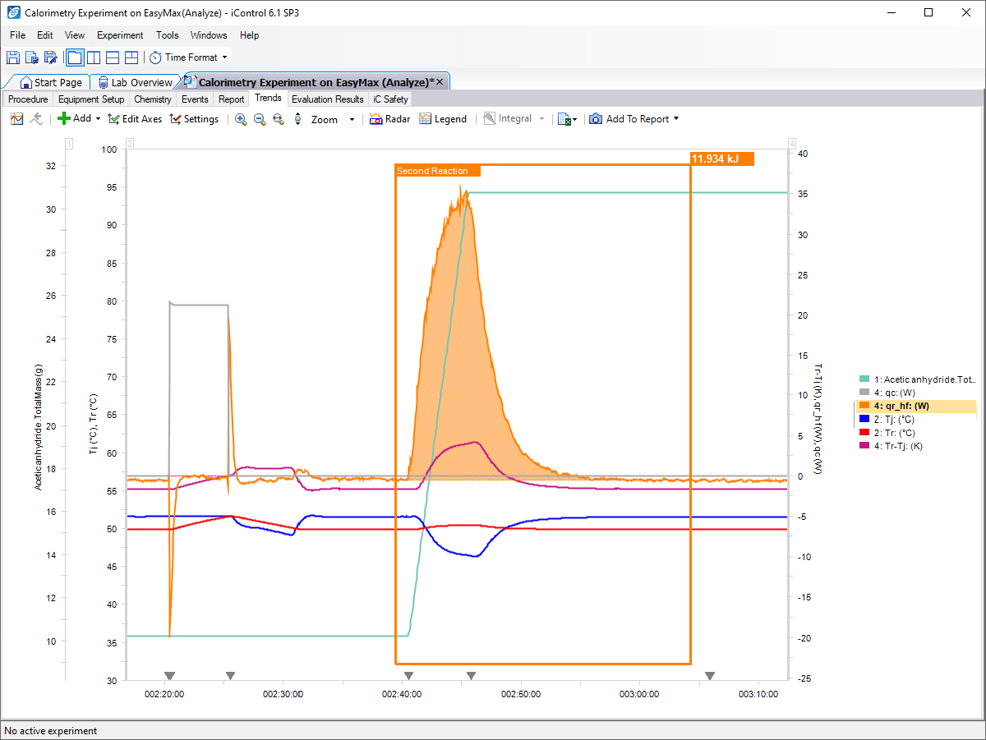This screenshot has height=740, width=986.
Task: Click the event marker near 002:40:00
Action: tap(407, 676)
